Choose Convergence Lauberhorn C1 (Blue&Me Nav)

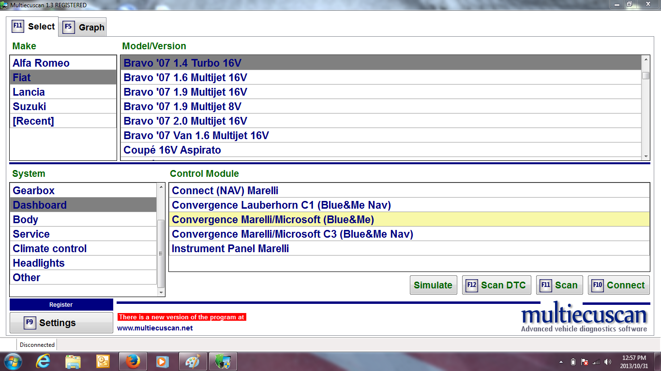tap(409, 205)
